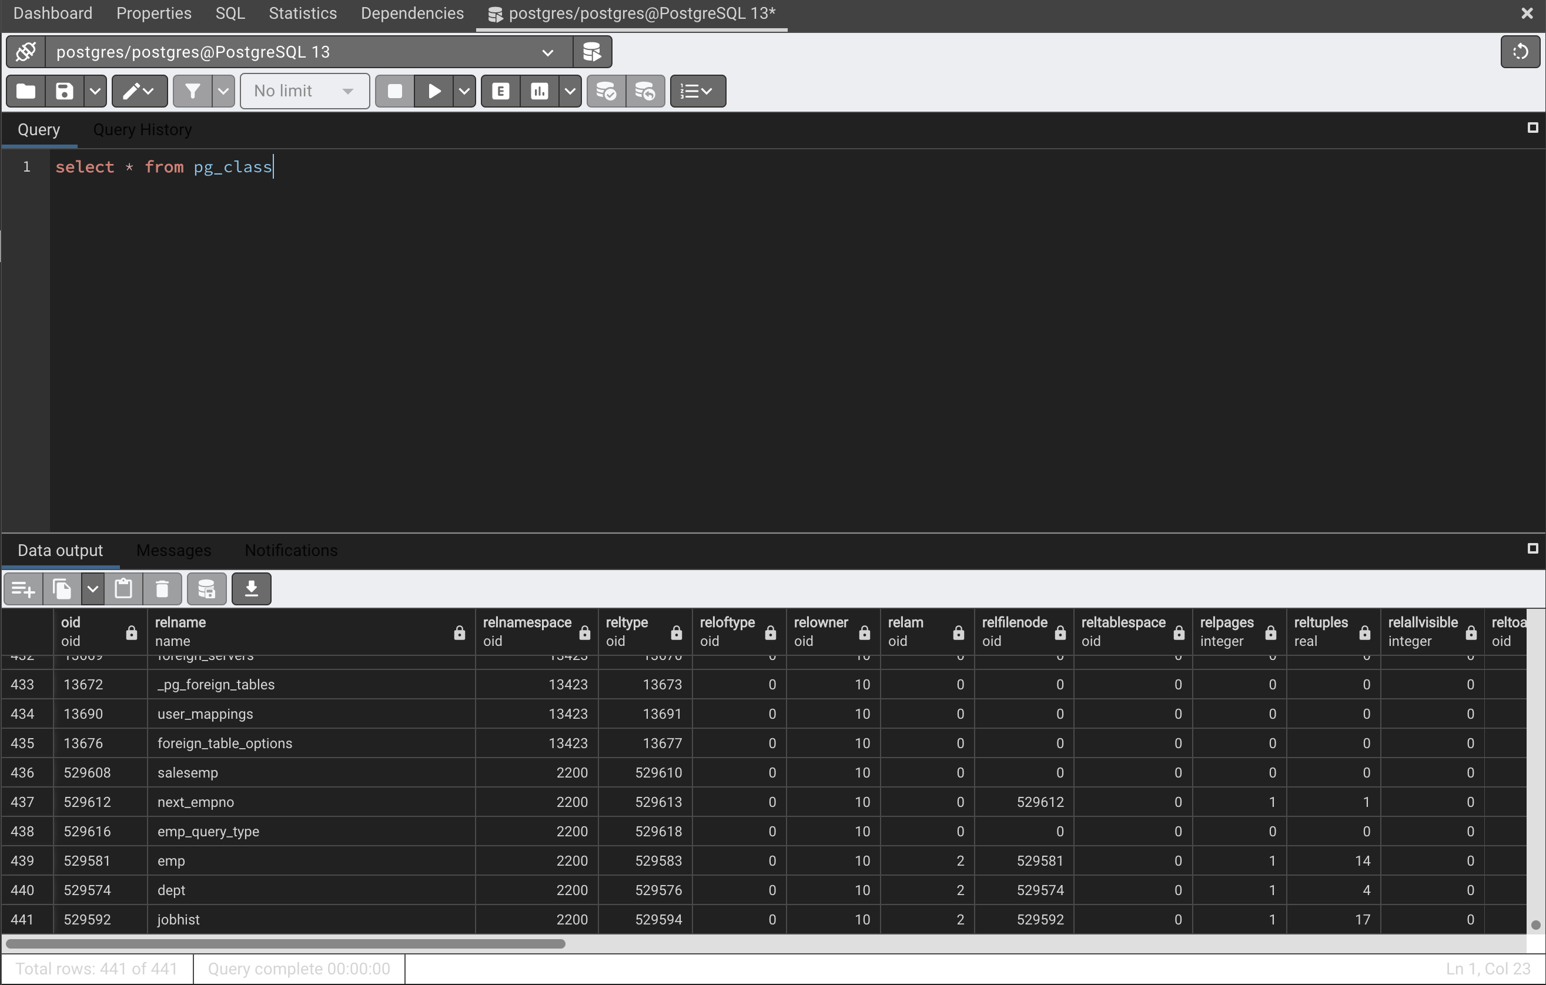Switch to the Query History tab
The image size is (1546, 985).
[x=142, y=130]
